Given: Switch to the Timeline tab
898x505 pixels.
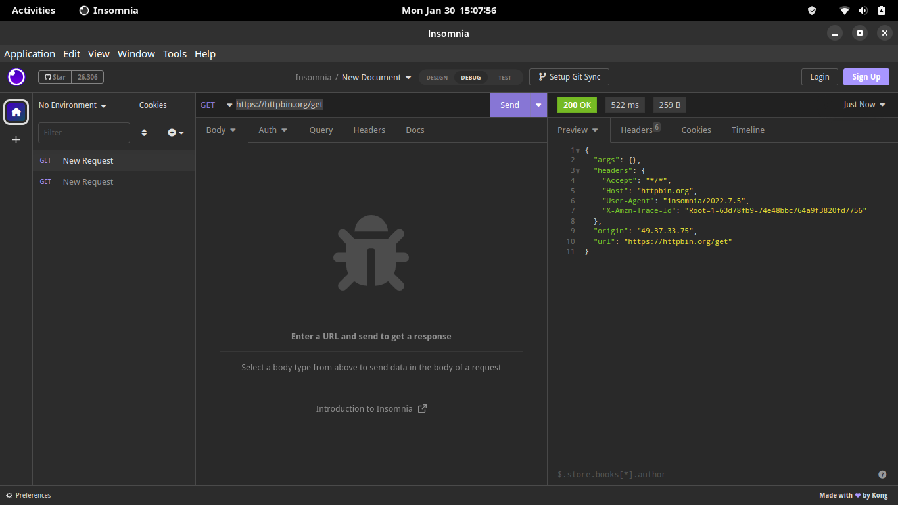Looking at the screenshot, I should (x=747, y=130).
